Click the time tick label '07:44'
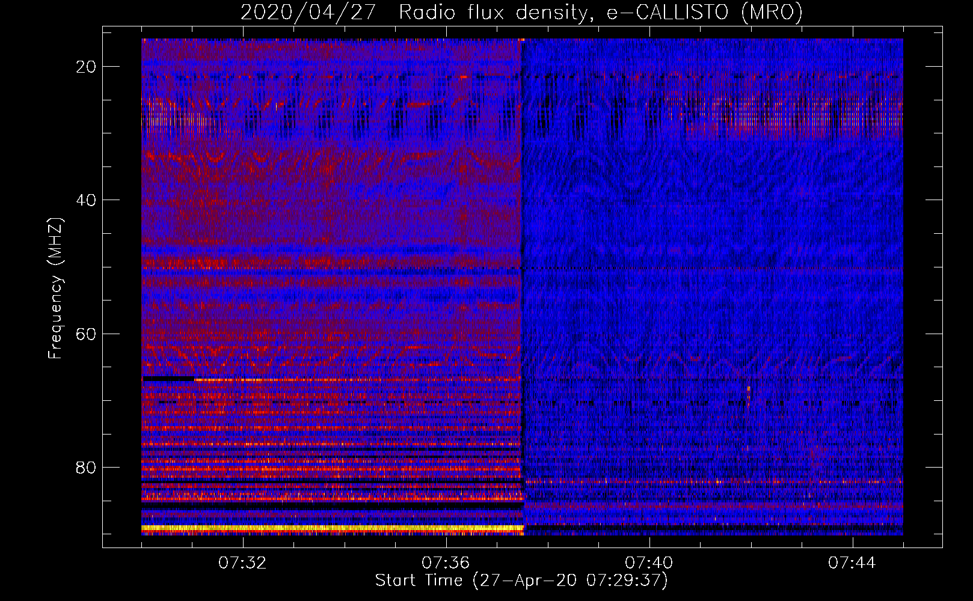Viewport: 973px width, 601px height. pos(852,563)
